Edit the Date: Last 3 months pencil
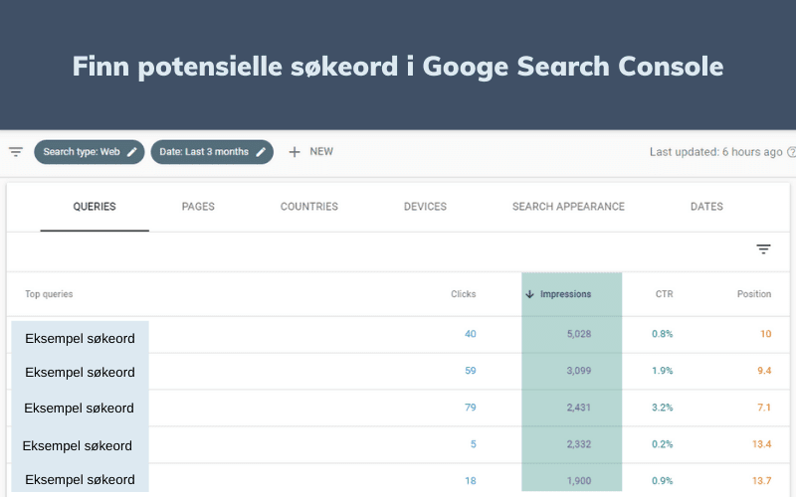This screenshot has width=796, height=497. coord(261,152)
